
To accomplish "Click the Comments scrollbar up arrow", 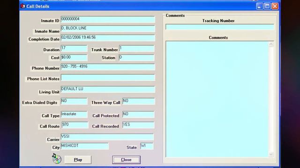I will pos(271,44).
